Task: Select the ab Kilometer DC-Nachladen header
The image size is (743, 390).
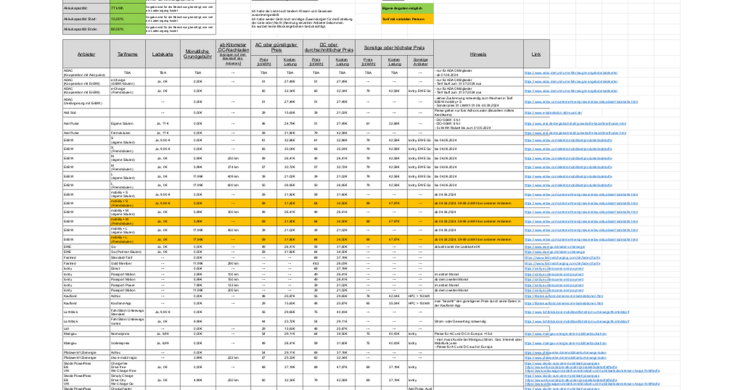Action: click(x=233, y=47)
